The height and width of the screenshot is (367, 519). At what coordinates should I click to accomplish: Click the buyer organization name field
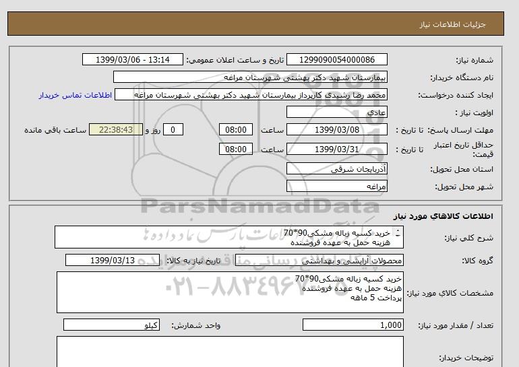coord(250,77)
